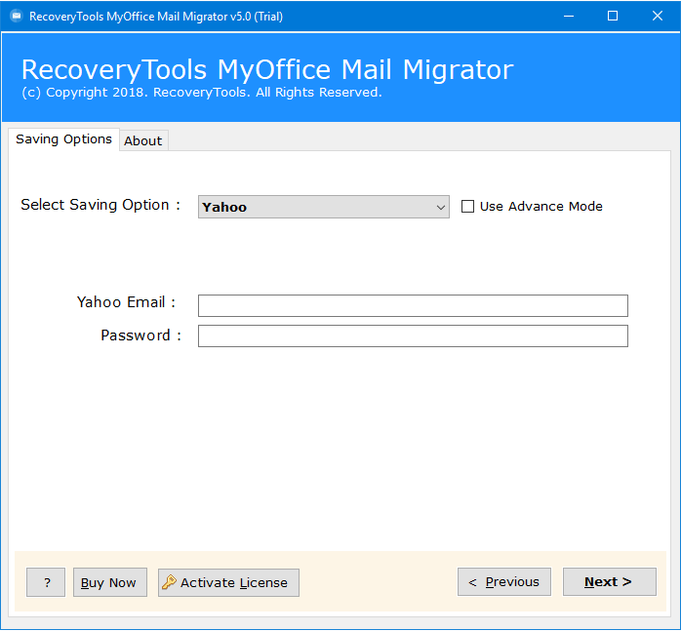
Task: Enable Use Advance Mode checkbox
Action: point(467,207)
